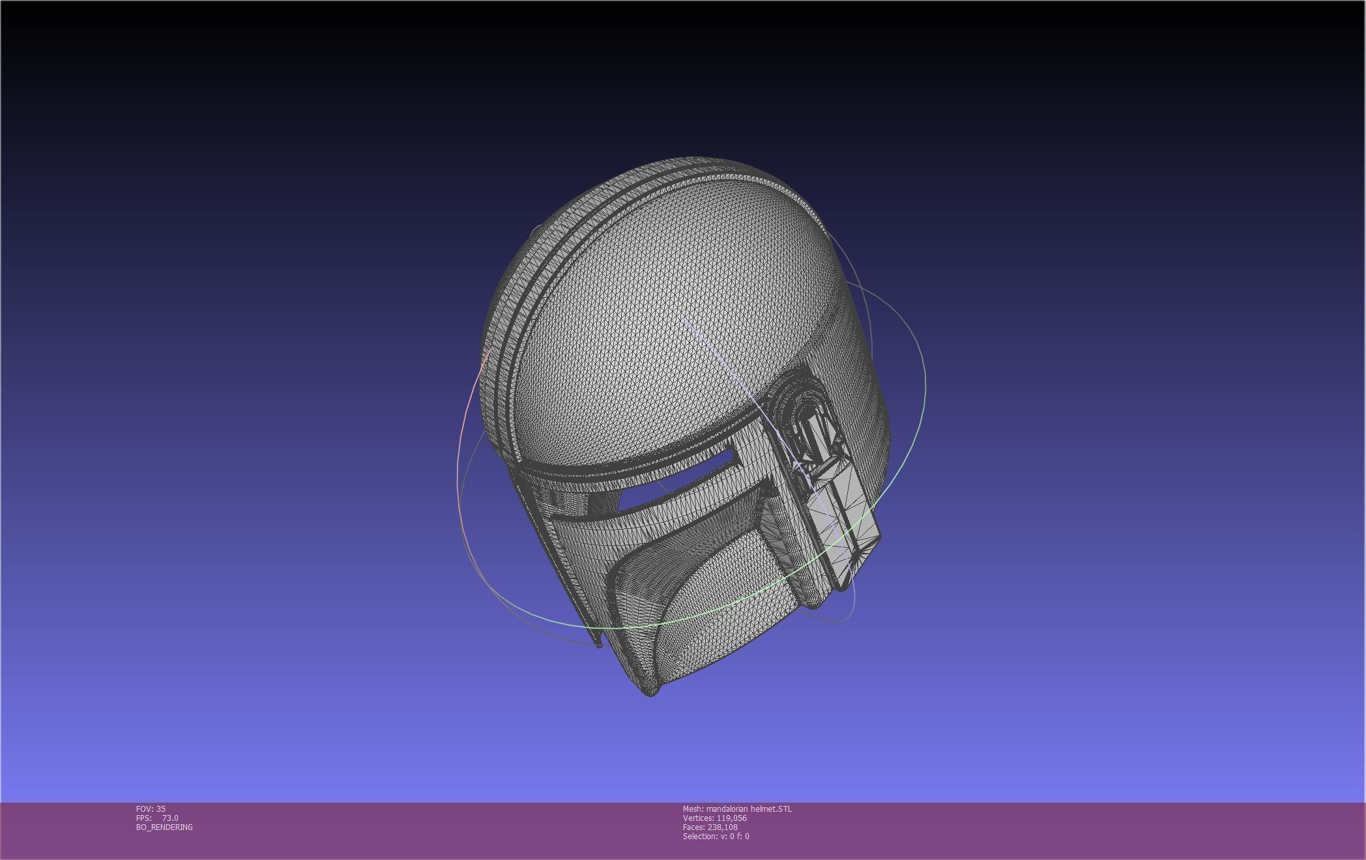
Task: Click the 'FPS: 73.0' readout
Action: click(x=157, y=818)
